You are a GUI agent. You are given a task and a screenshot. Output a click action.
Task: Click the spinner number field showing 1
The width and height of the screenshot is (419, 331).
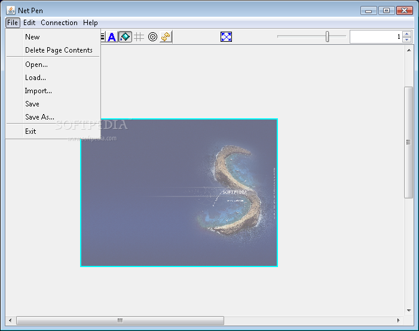(x=376, y=36)
